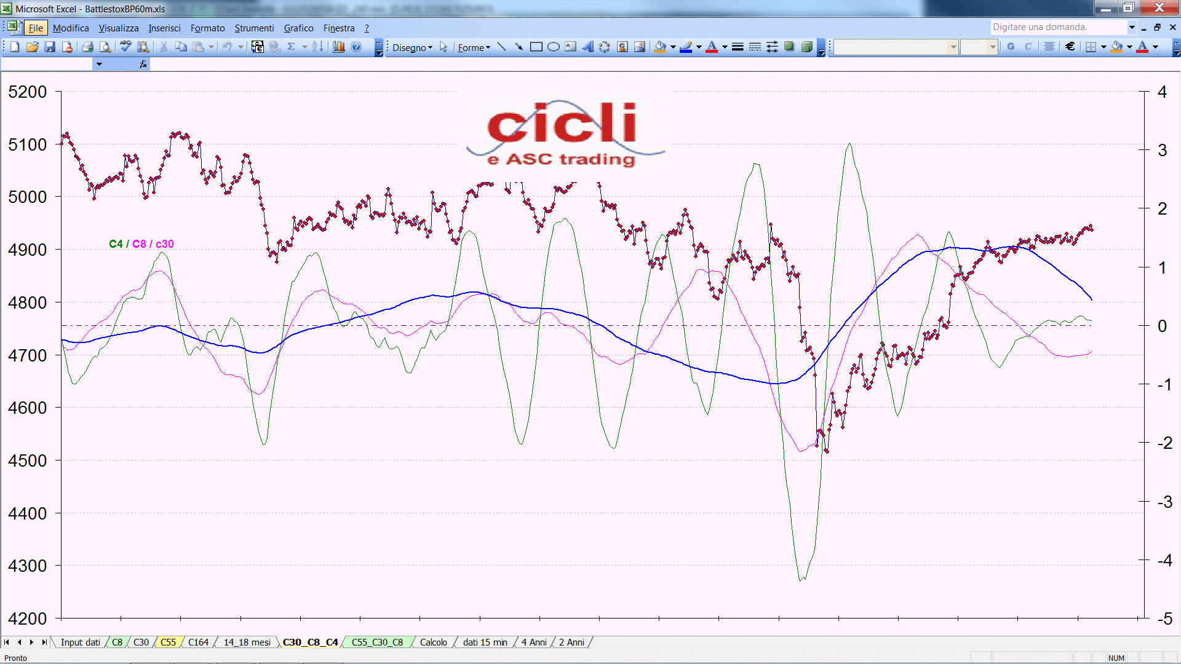
Task: Select the Arrow drawing tool
Action: pyautogui.click(x=519, y=47)
